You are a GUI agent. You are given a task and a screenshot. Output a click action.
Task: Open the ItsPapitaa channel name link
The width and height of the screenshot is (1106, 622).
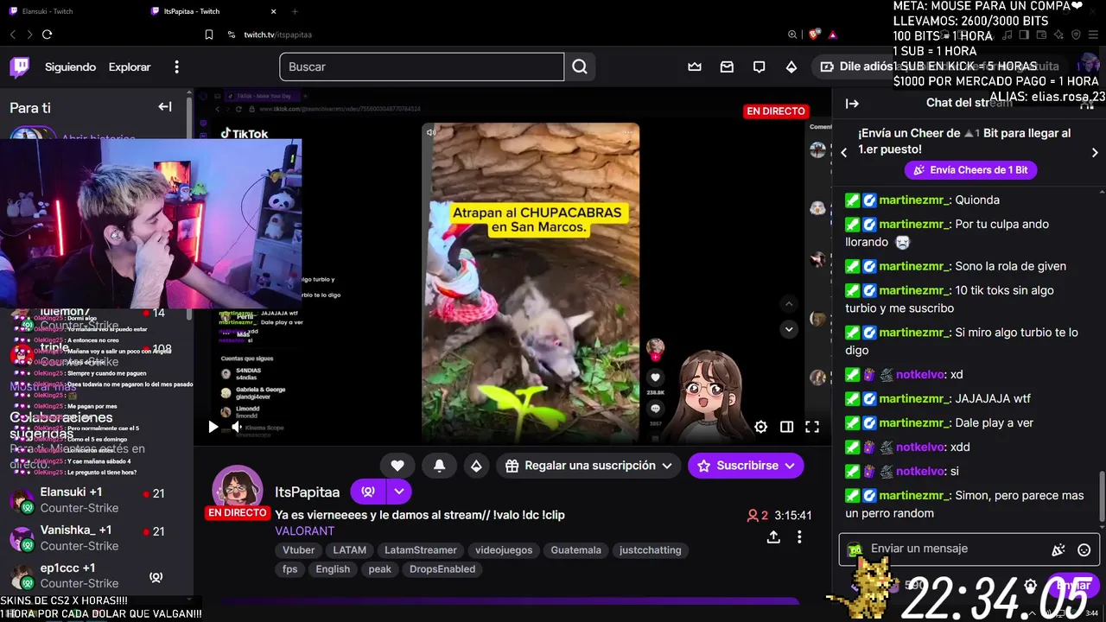coord(308,492)
